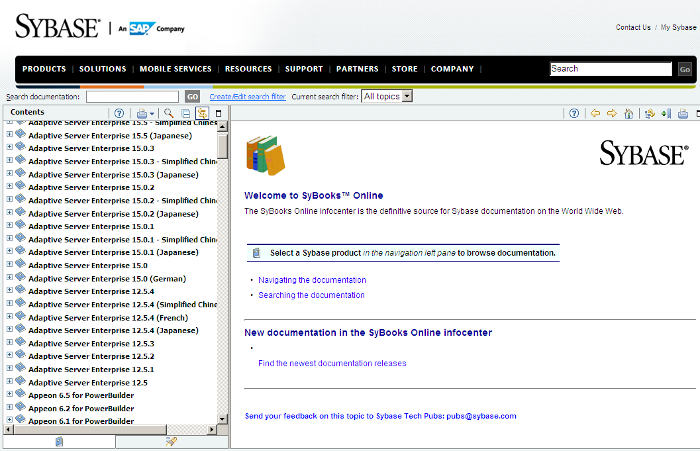Viewport: 700px width, 451px height.
Task: Open the MOBILE SERVICES menu
Action: pyautogui.click(x=175, y=69)
